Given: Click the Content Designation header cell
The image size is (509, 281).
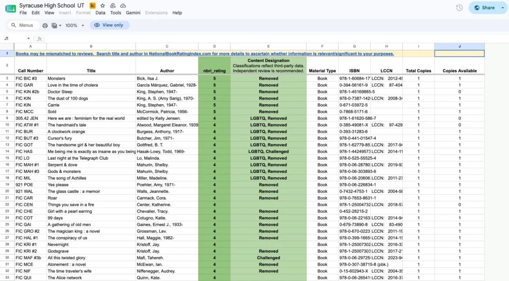Looking at the screenshot, I should [x=268, y=66].
